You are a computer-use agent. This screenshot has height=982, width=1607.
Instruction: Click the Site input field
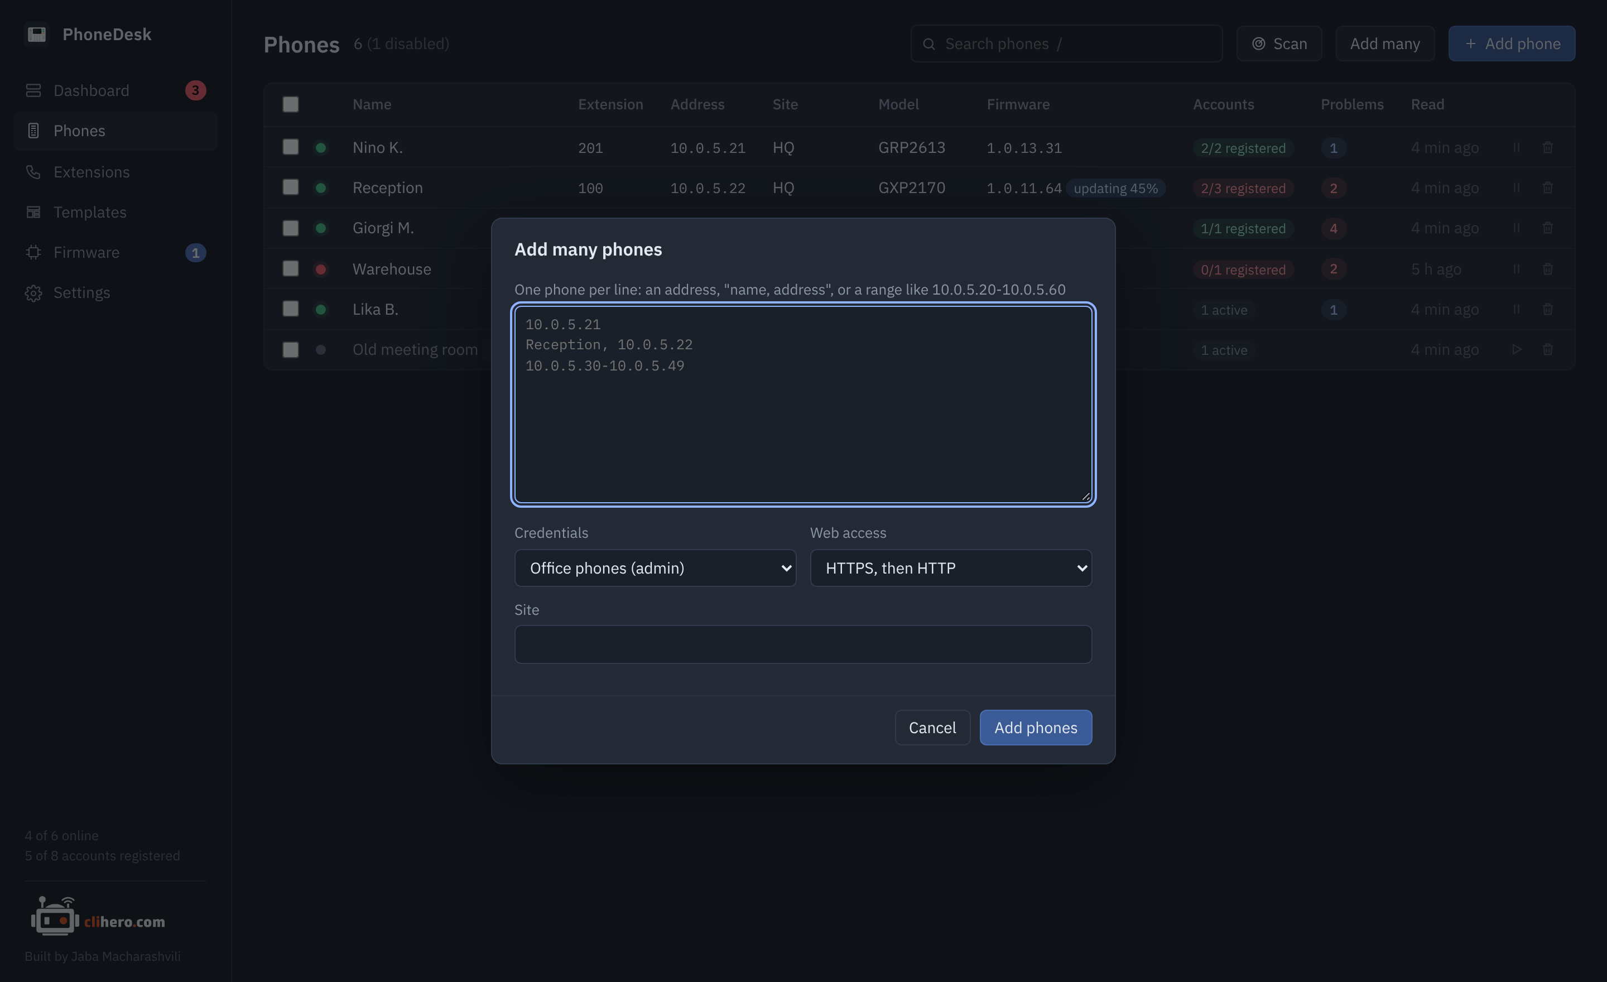click(803, 644)
